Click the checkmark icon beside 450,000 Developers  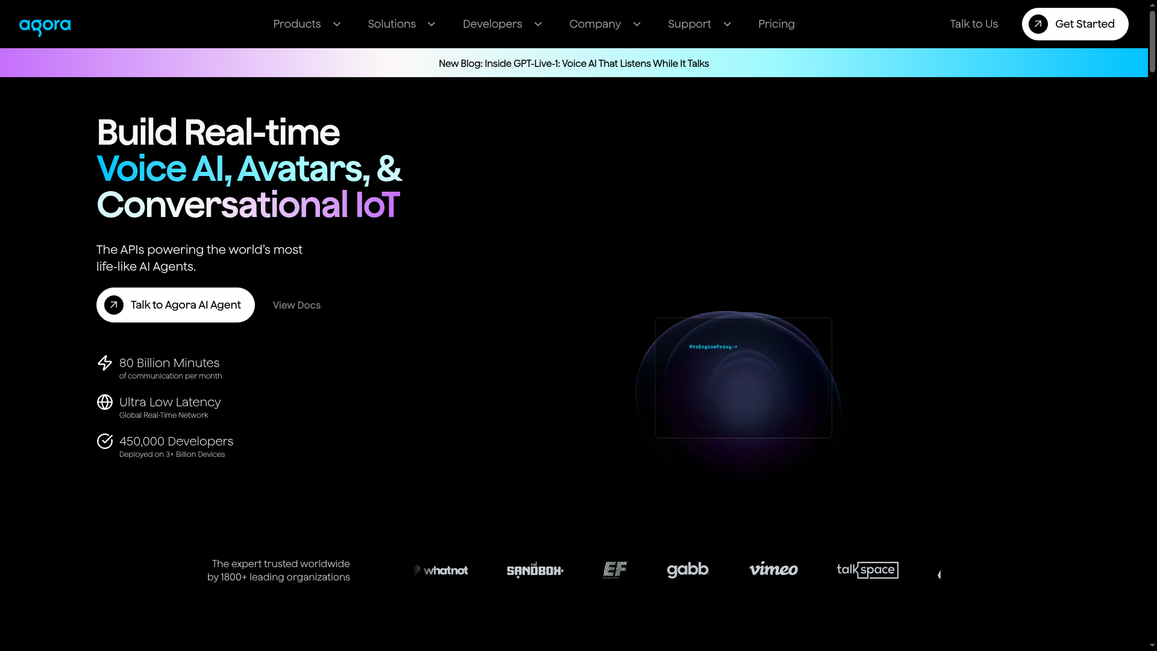pyautogui.click(x=105, y=441)
